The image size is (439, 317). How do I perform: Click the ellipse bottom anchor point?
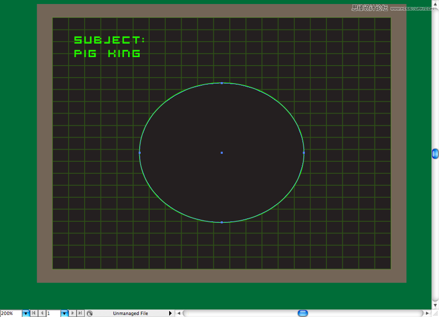(222, 222)
